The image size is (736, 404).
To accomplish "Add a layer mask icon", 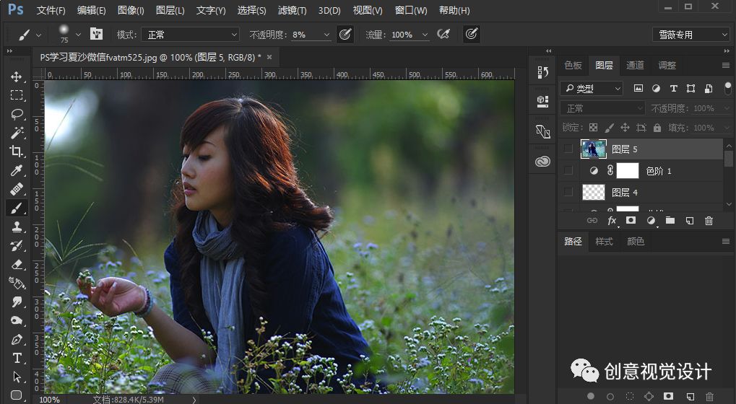I will 631,220.
